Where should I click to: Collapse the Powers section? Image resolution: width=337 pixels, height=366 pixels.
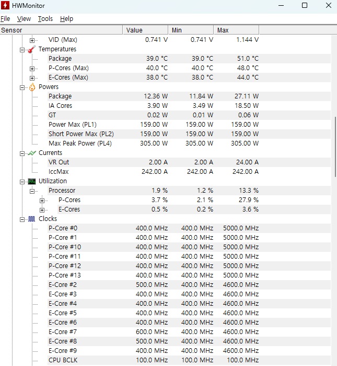(22, 87)
